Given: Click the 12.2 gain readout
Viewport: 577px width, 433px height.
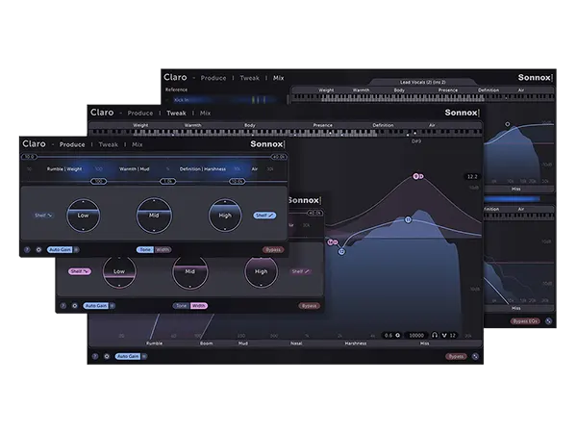Looking at the screenshot, I should coord(472,177).
